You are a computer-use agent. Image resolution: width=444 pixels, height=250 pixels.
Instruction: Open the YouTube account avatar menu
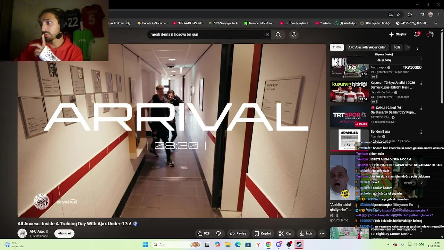(x=430, y=34)
